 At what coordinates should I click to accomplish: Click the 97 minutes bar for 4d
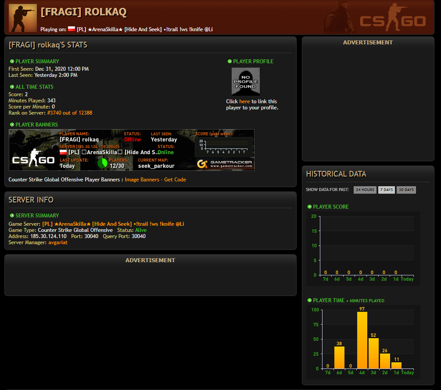(x=362, y=340)
